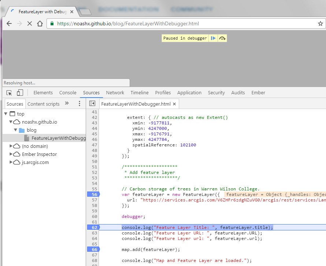Expand the Ember Inspector node
326x266 pixels.
click(11, 154)
